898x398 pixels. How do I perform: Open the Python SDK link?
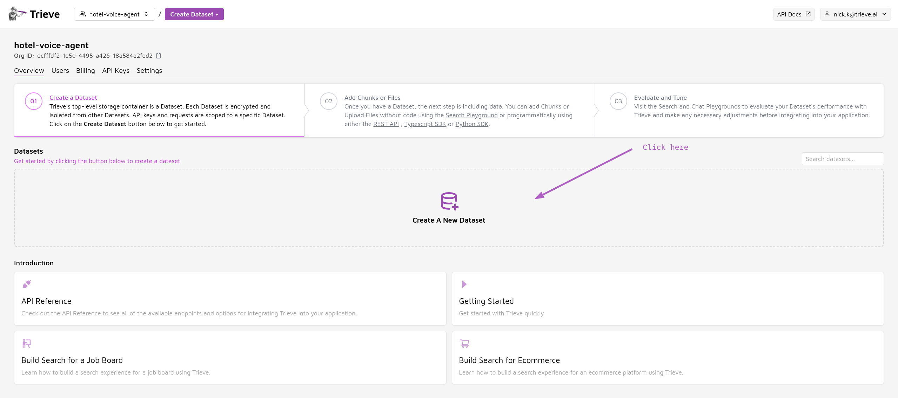pyautogui.click(x=472, y=124)
